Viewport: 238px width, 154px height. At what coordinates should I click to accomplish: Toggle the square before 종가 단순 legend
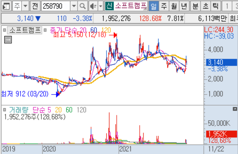(x=45, y=30)
